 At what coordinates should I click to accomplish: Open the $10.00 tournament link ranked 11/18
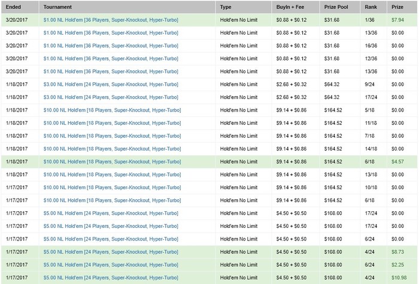point(112,123)
